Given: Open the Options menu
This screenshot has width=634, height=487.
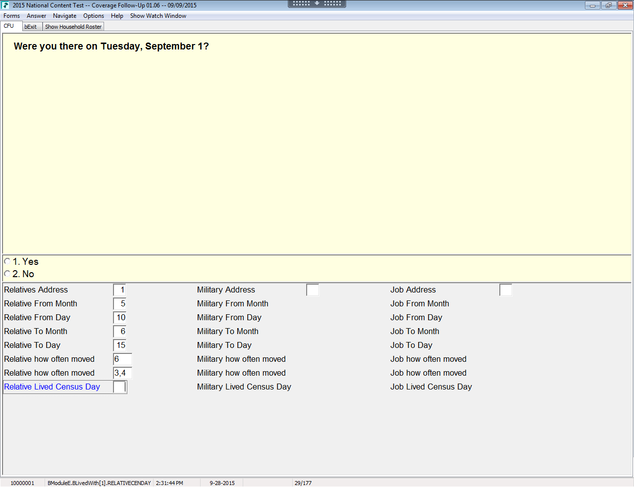Looking at the screenshot, I should pyautogui.click(x=94, y=16).
